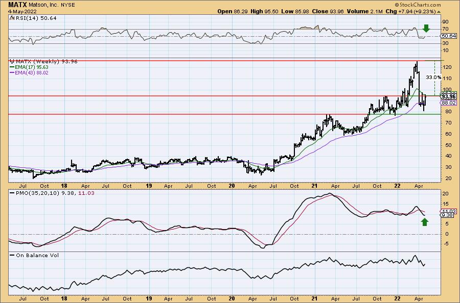Screen dimensions: 460x303
Task: Click the 'On Balance Vol' panel label
Action: click(37, 255)
